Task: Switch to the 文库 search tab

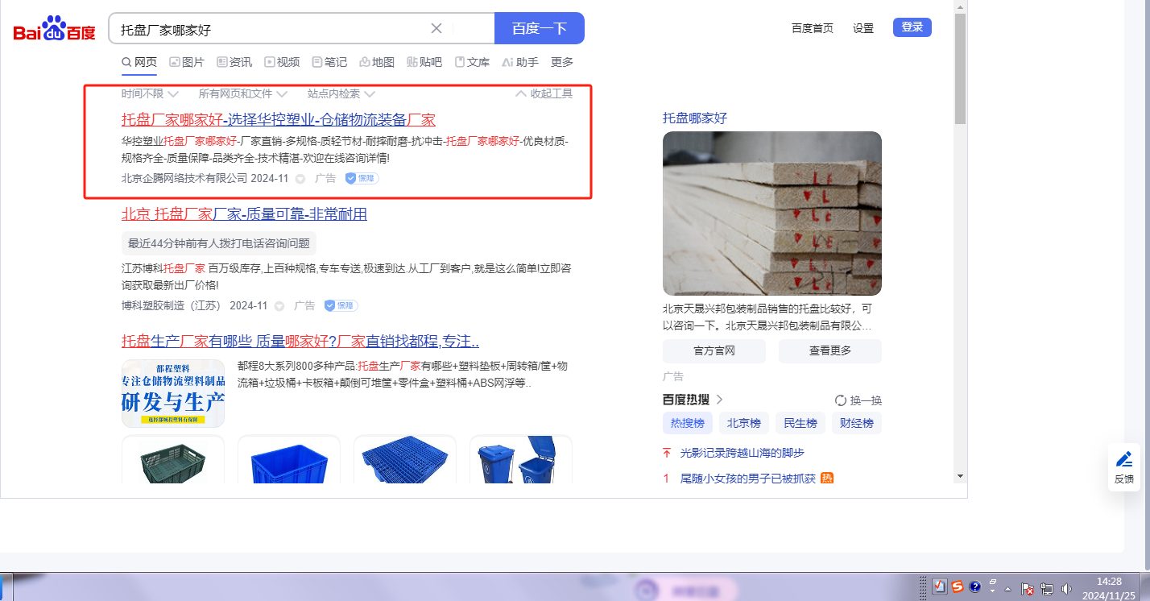Action: (x=472, y=62)
